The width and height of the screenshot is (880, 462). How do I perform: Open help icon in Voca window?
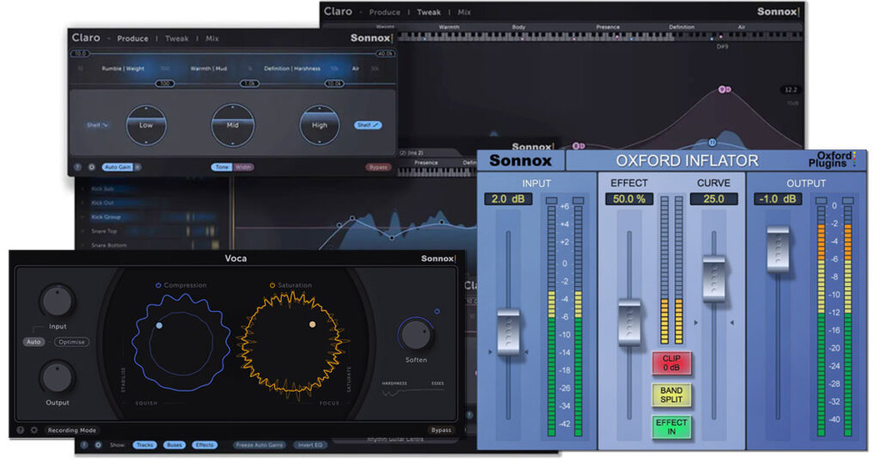(21, 430)
